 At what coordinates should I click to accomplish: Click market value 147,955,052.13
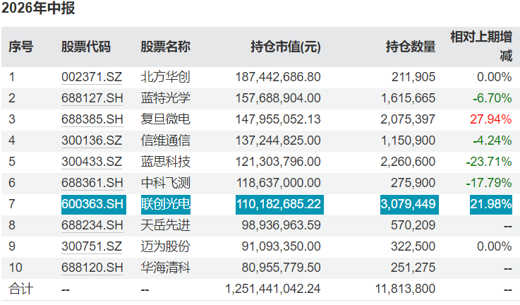(x=278, y=119)
